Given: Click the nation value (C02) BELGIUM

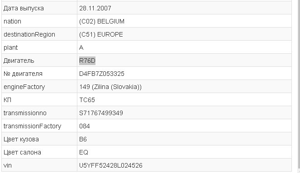Looking at the screenshot, I should coord(102,21).
